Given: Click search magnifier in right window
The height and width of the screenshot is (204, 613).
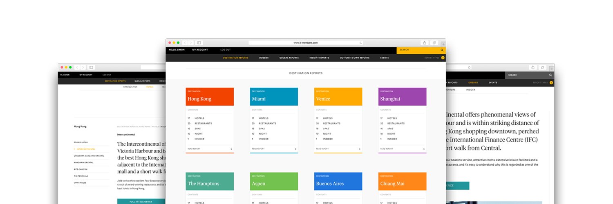Looking at the screenshot, I should (550, 75).
